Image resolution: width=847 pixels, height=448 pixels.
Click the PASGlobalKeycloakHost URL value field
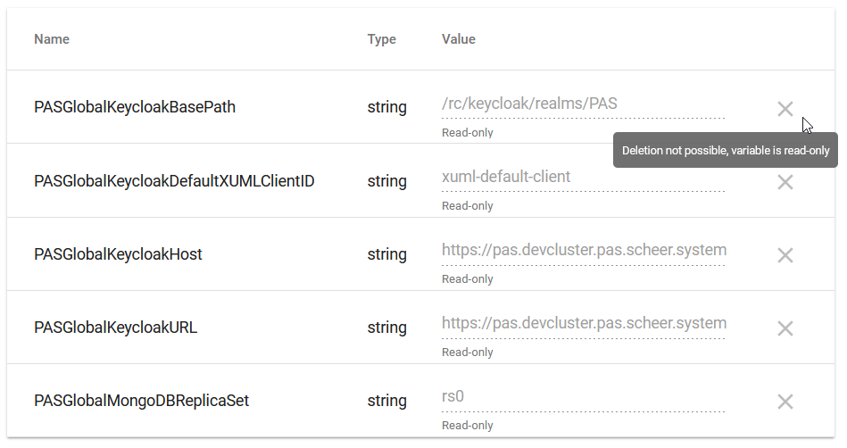click(583, 251)
